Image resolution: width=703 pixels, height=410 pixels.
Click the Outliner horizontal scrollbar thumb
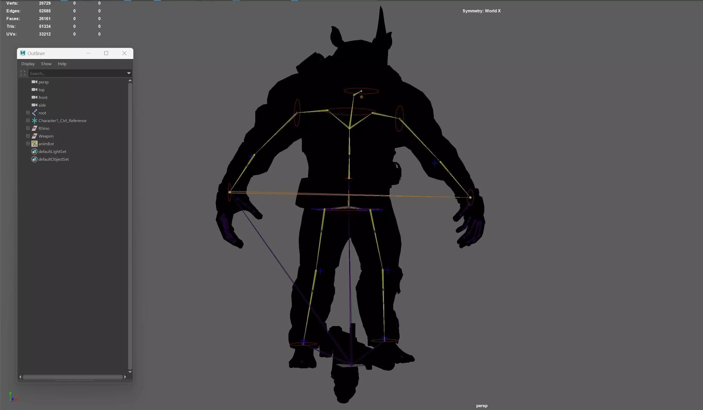coord(73,377)
